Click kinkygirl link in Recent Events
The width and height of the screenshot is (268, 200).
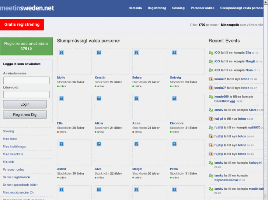point(255,163)
